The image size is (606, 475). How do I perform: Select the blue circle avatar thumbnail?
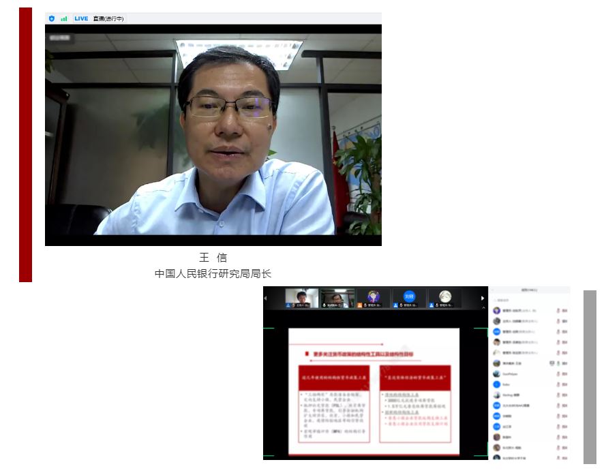point(409,298)
